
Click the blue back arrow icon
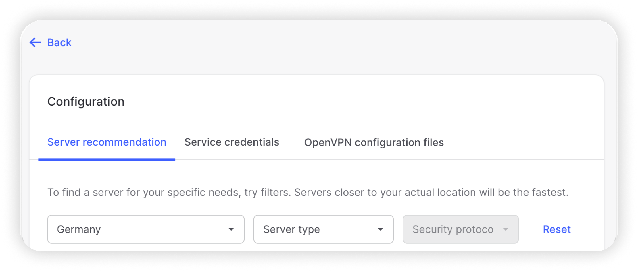pos(36,42)
